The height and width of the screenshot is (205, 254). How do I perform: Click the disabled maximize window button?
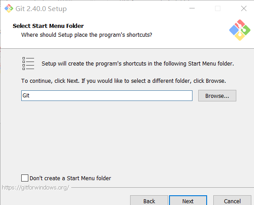pos(218,8)
